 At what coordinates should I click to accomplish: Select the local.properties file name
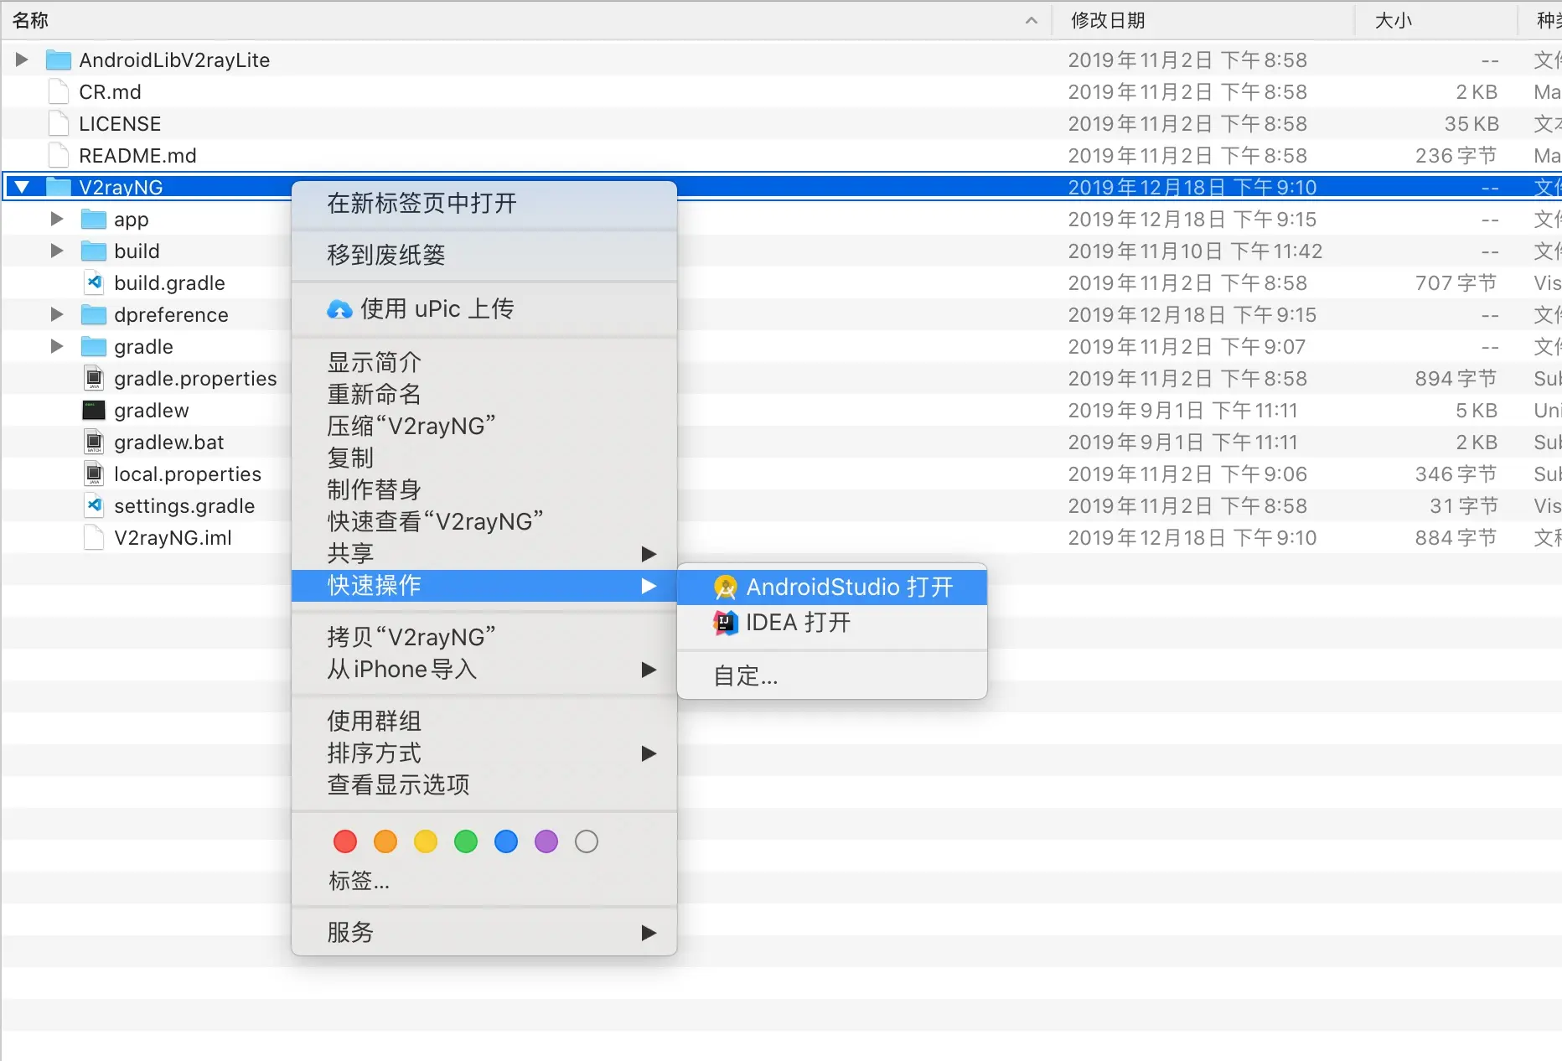(188, 474)
